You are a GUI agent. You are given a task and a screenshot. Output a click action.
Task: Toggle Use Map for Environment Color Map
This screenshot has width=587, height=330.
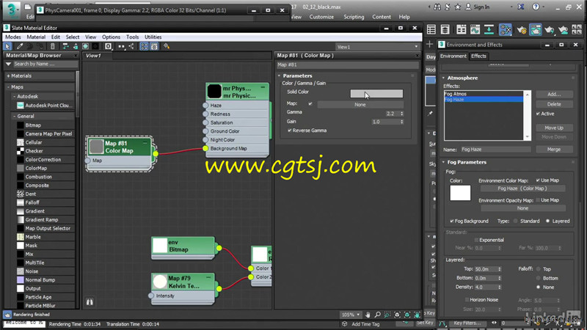(x=538, y=180)
